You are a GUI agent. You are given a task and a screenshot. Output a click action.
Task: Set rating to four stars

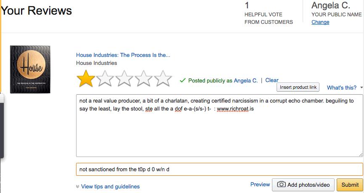[143, 79]
